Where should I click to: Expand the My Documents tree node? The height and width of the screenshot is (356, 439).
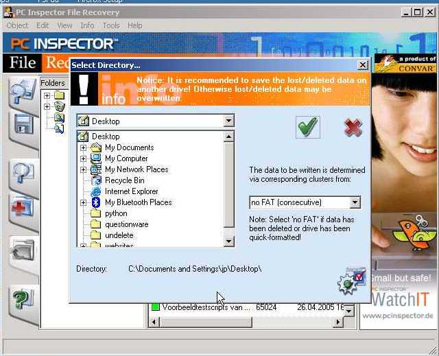pyautogui.click(x=83, y=147)
